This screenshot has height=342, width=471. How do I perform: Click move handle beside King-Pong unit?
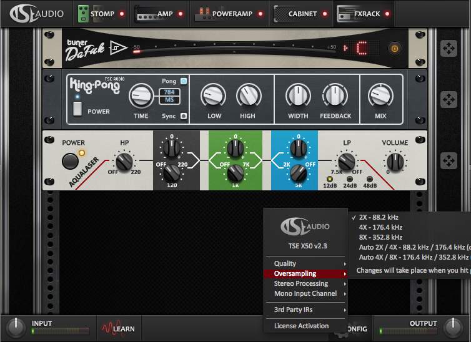tap(449, 100)
